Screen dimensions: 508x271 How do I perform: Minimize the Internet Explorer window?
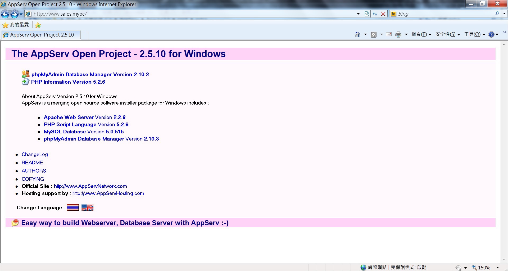pos(471,4)
